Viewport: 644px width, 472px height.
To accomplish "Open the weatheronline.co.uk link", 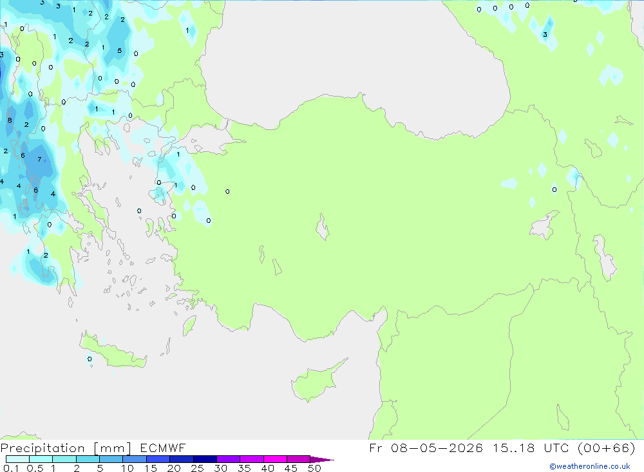I will 590,466.
